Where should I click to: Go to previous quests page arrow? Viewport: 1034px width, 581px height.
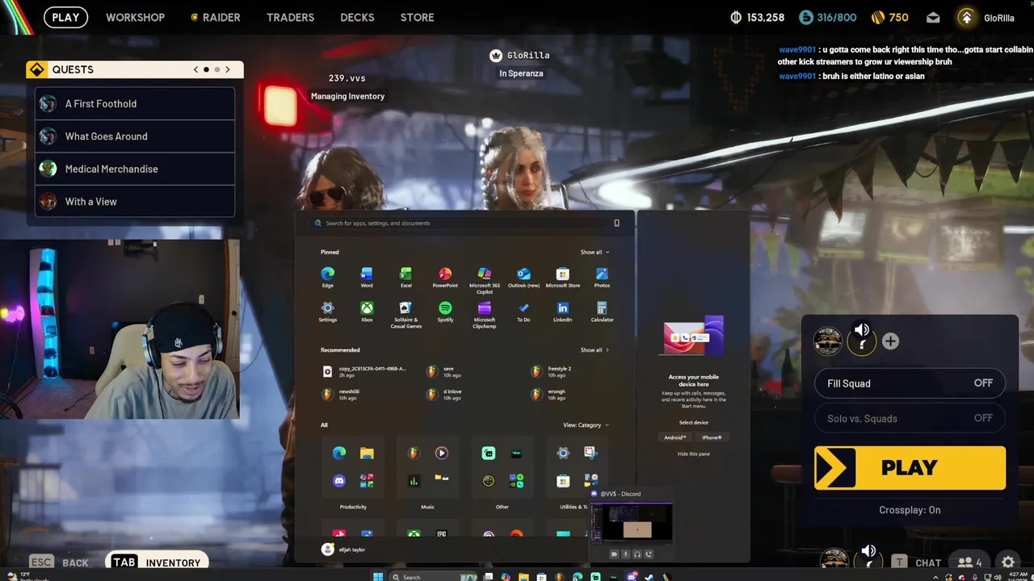[195, 69]
